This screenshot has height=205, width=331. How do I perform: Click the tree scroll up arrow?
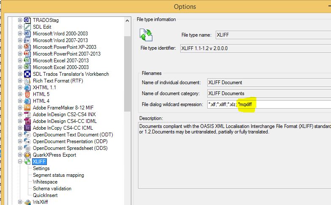point(128,21)
